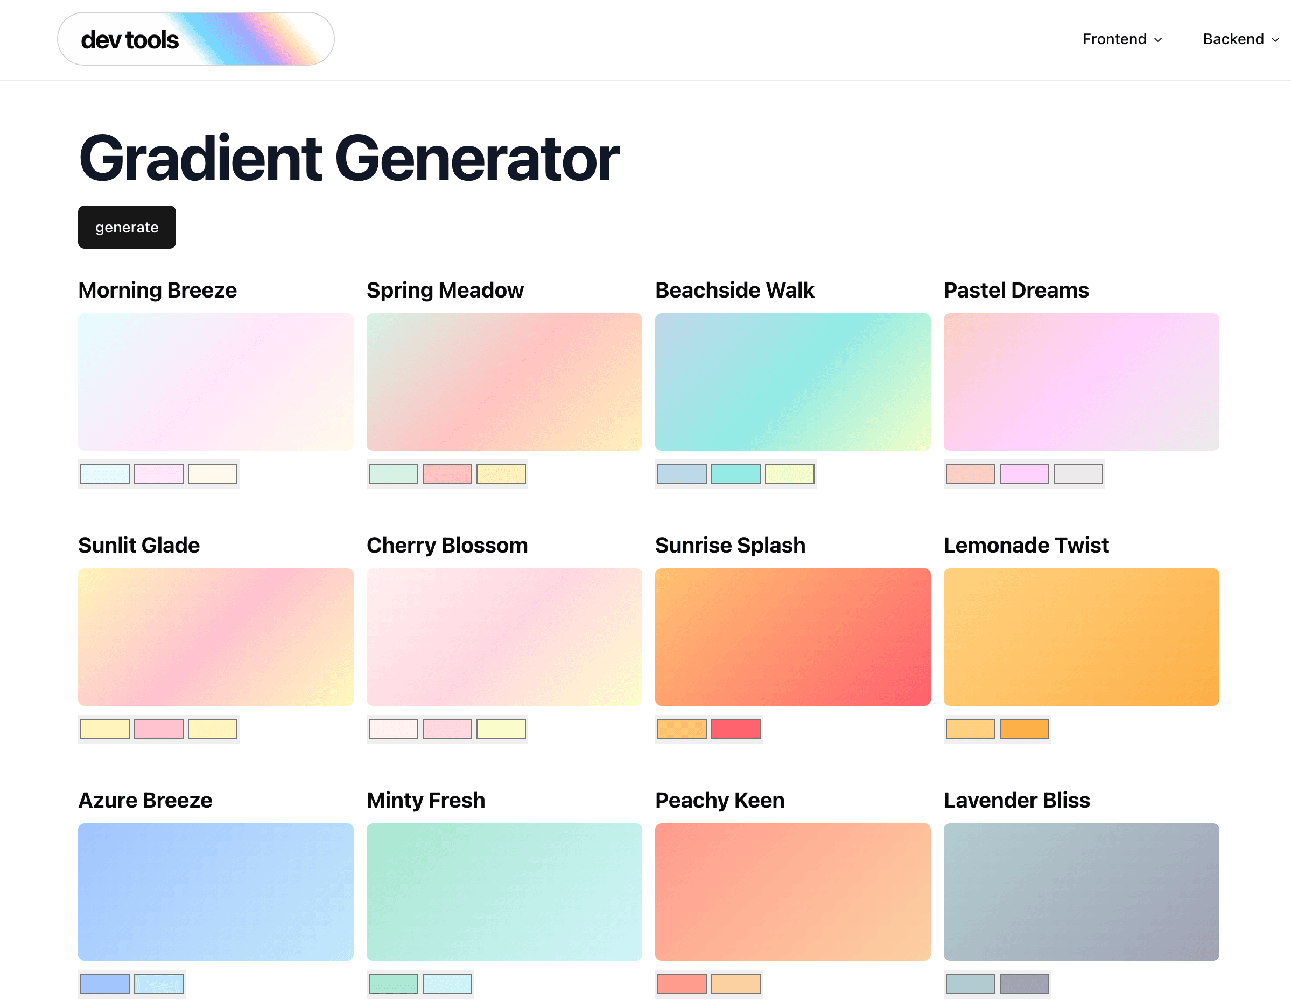Choose the salmon swatch under Peachy Keen
This screenshot has width=1291, height=1004.
(682, 984)
